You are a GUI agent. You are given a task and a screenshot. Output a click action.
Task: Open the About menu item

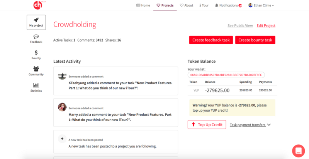point(187,5)
